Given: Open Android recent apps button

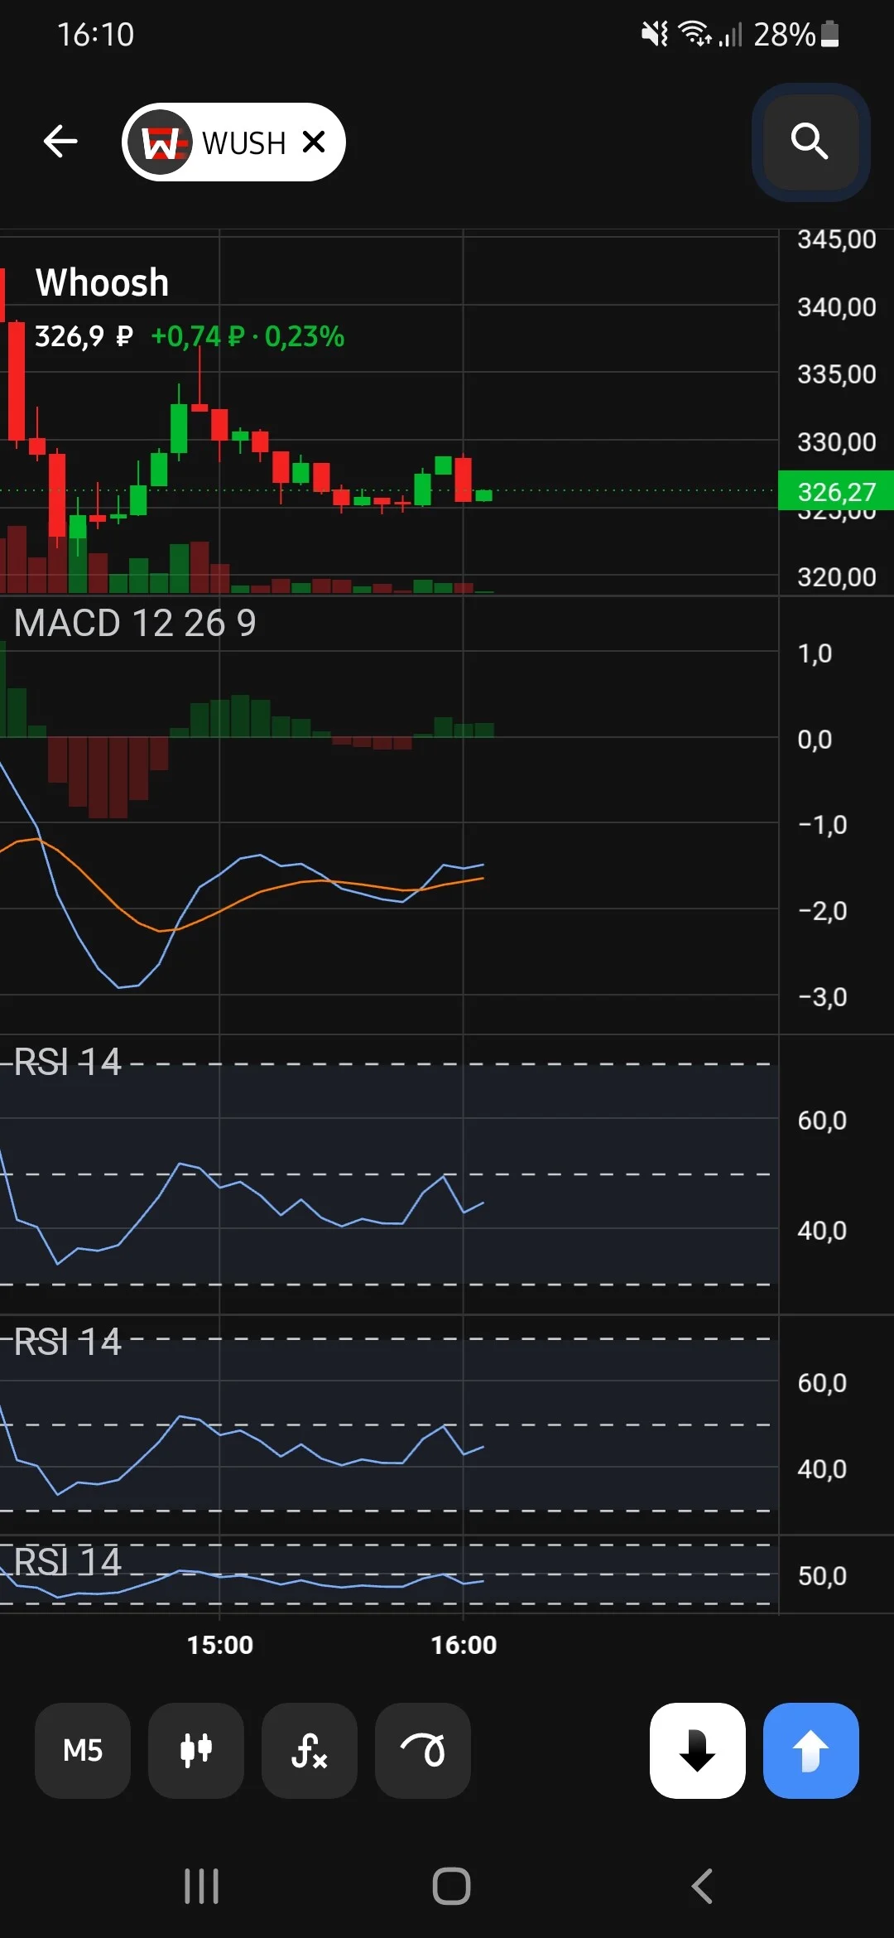Looking at the screenshot, I should pos(201,1887).
